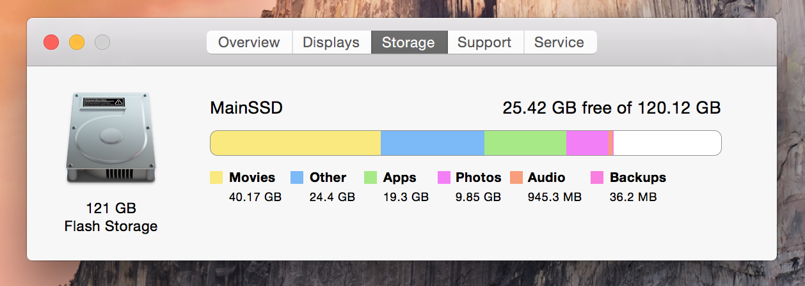Image resolution: width=805 pixels, height=286 pixels.
Task: Click the orange Audio legend swatch
Action: tap(516, 177)
